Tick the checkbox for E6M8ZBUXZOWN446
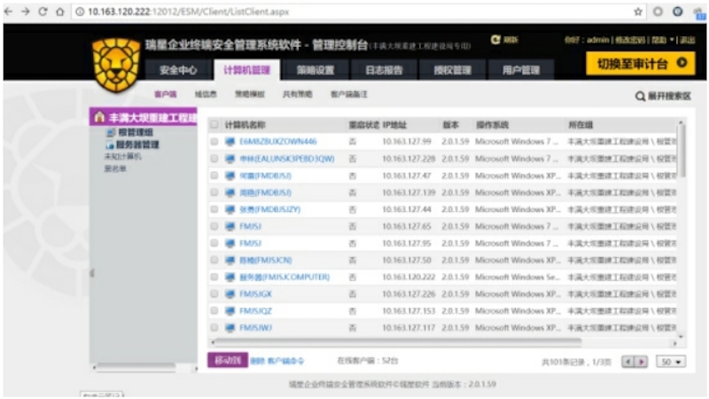The height and width of the screenshot is (399, 709). click(214, 141)
